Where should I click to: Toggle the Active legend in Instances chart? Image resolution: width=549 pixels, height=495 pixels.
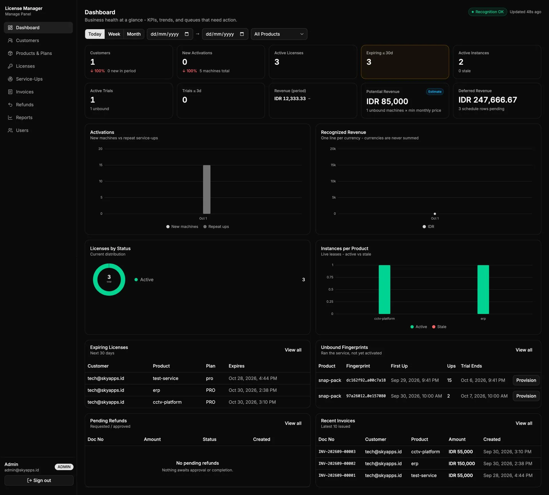[419, 327]
